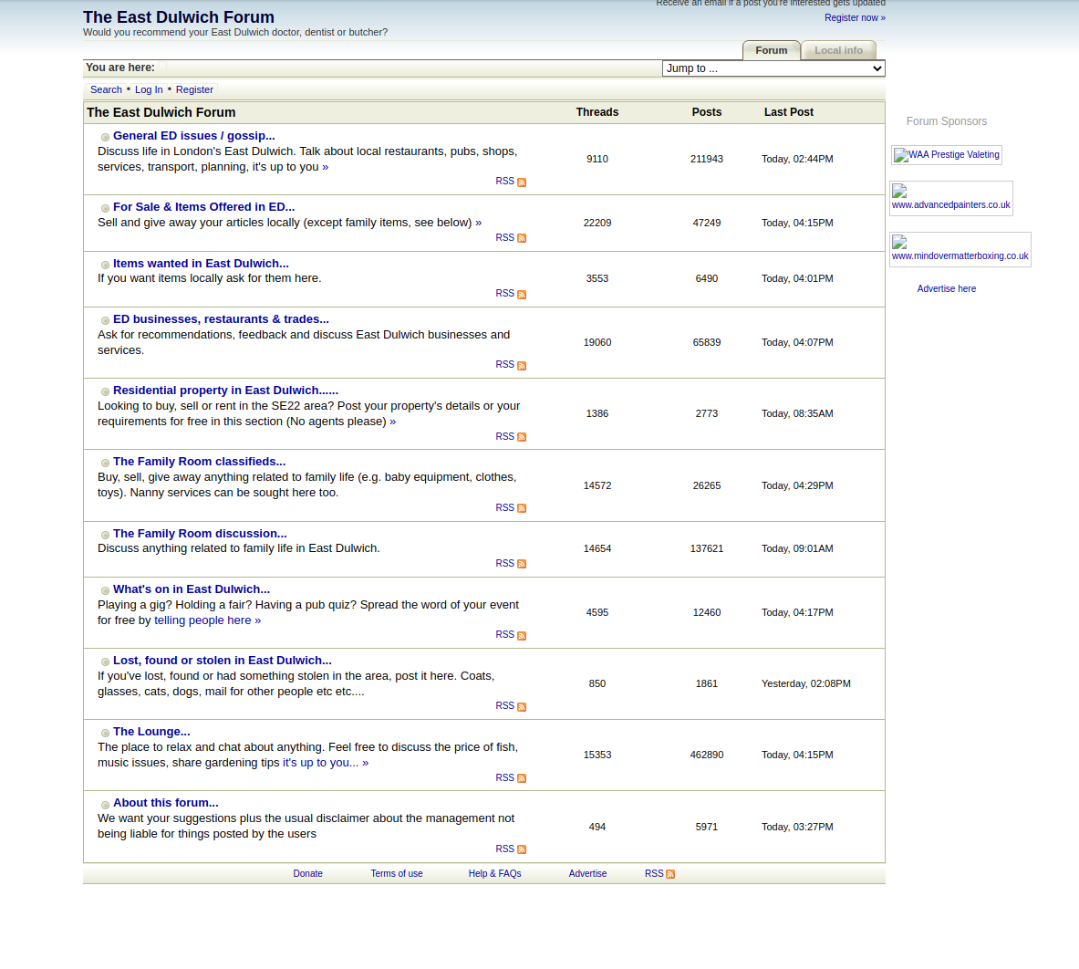Click status bullet icon beside About this forum
The height and width of the screenshot is (969, 1079).
point(105,805)
